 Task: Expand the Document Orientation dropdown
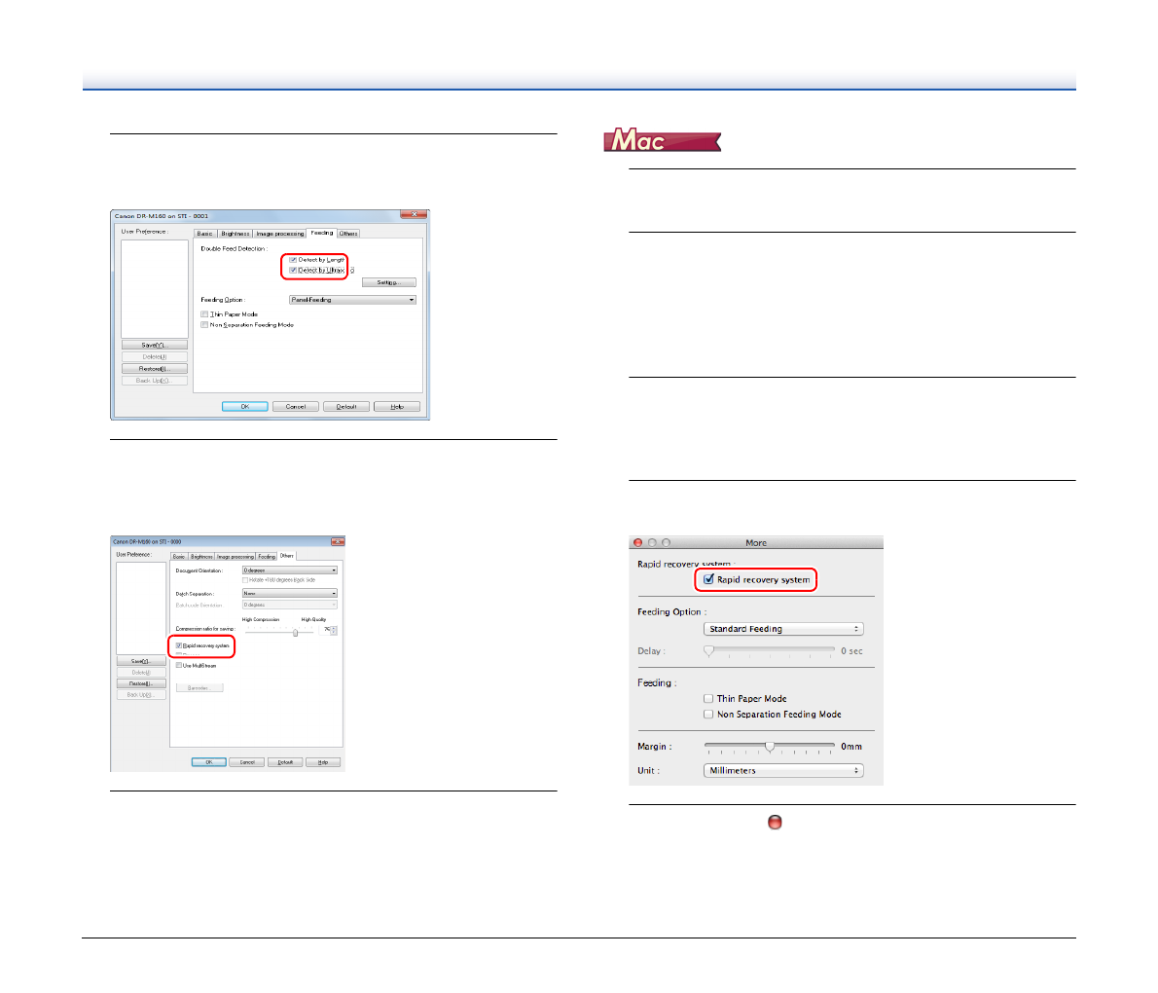(289, 570)
